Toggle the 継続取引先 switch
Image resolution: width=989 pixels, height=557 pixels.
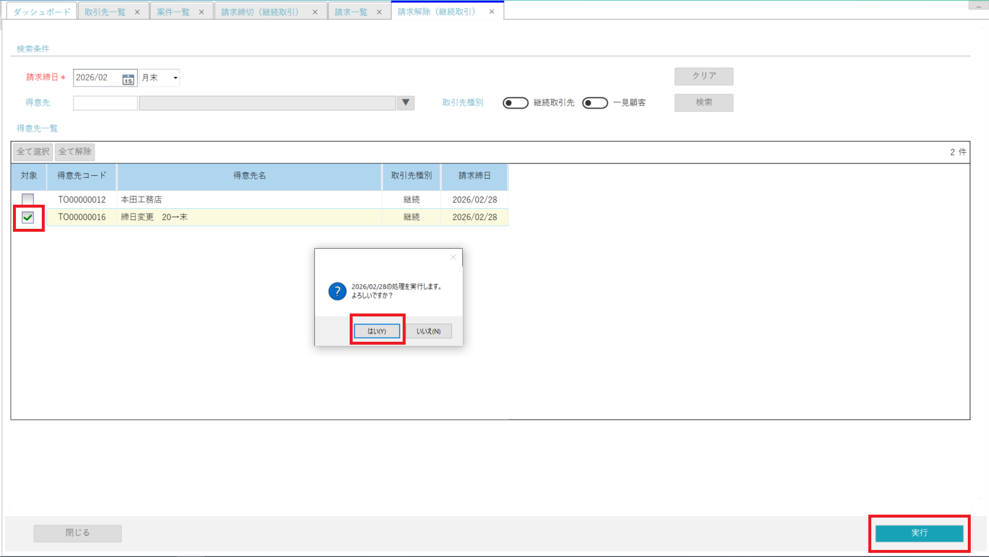(515, 103)
